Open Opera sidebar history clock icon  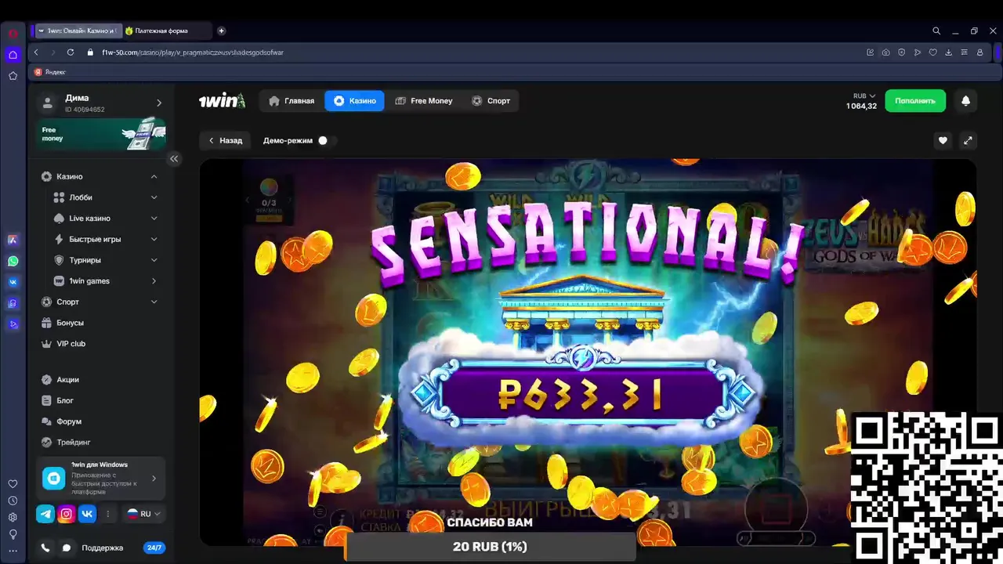pos(13,501)
